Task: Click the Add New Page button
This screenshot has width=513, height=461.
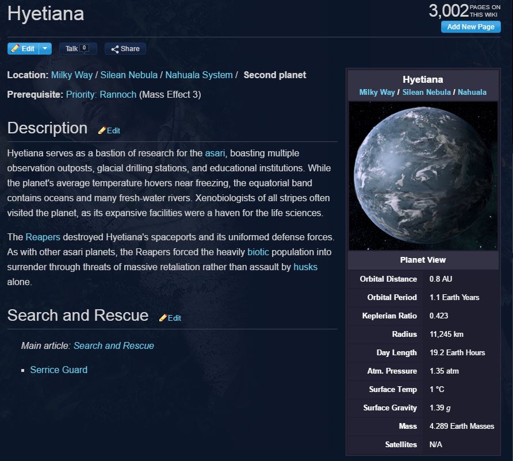Action: [471, 27]
